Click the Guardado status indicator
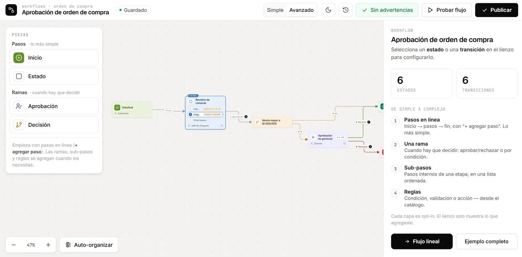 (x=133, y=10)
